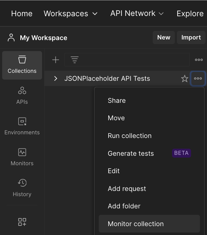Open the Environments sidebar section
207x235 pixels.
[x=22, y=126]
